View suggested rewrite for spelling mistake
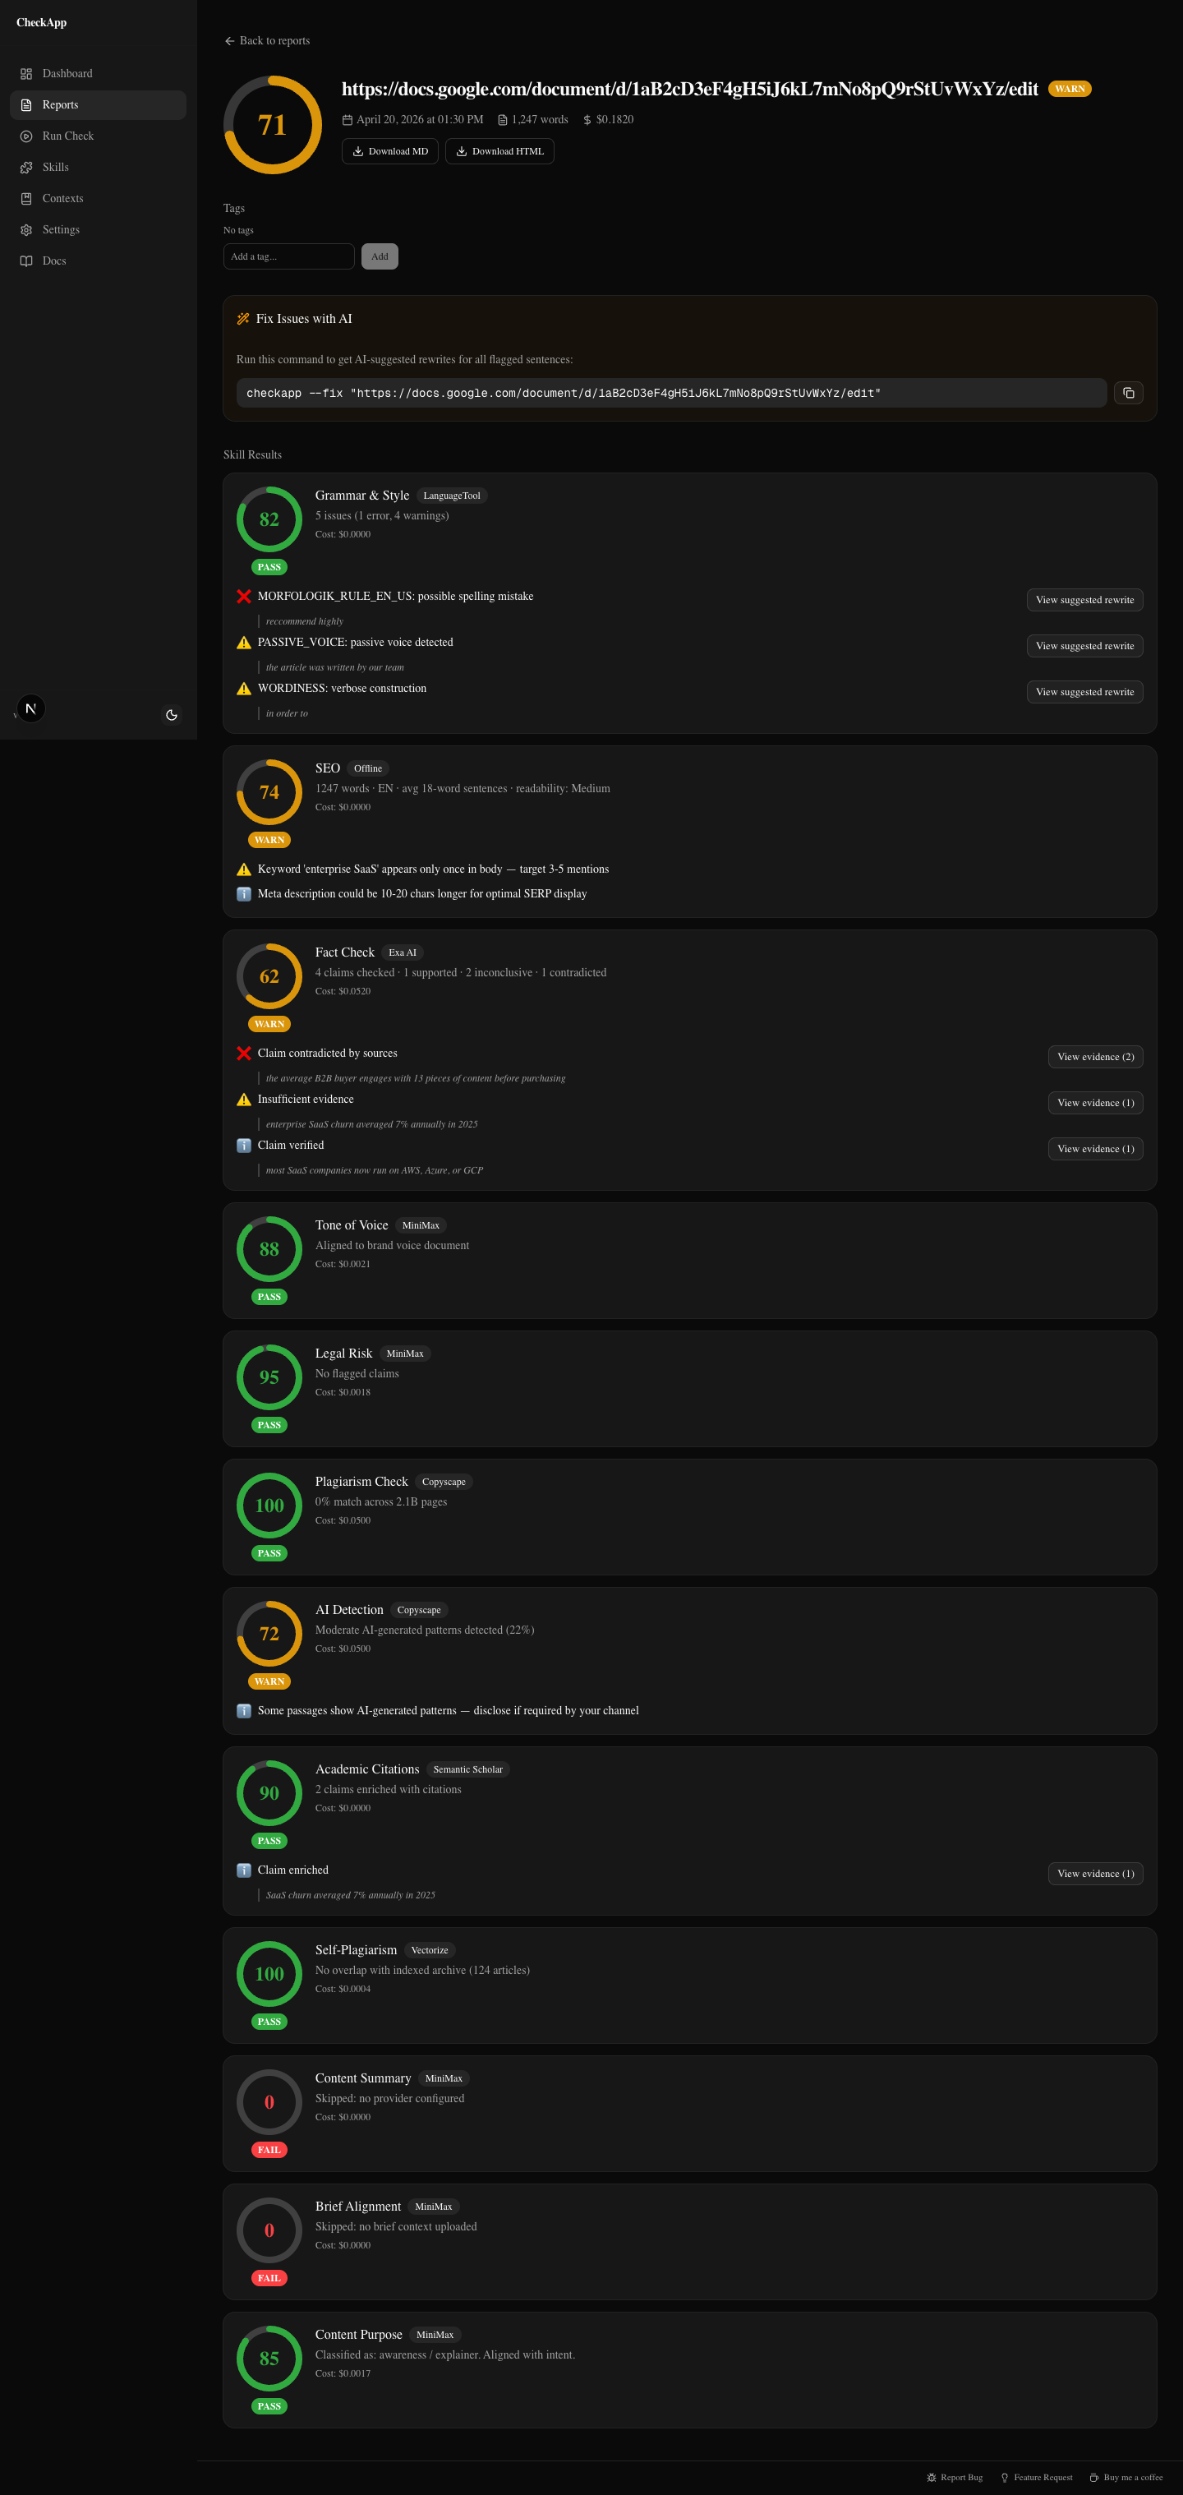1183x2495 pixels. [1084, 601]
